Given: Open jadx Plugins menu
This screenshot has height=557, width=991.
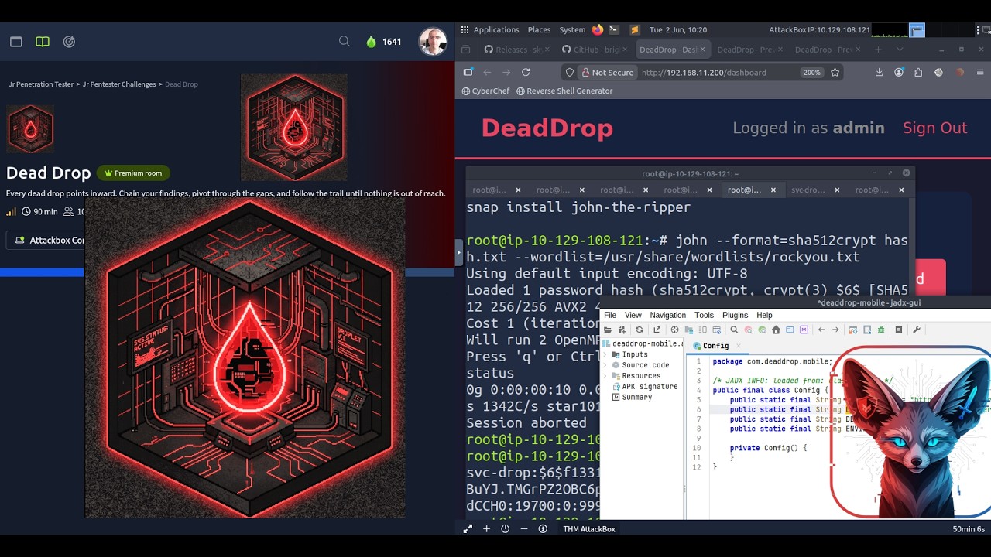Looking at the screenshot, I should click(x=735, y=315).
